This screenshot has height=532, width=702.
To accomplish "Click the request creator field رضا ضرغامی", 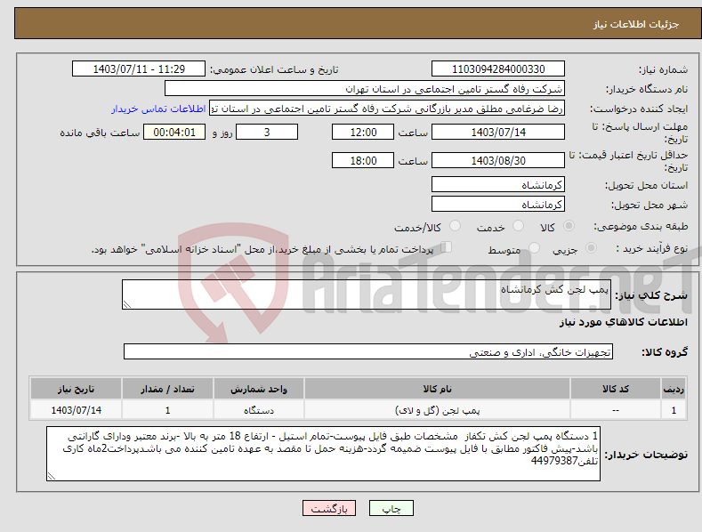I will [387, 109].
